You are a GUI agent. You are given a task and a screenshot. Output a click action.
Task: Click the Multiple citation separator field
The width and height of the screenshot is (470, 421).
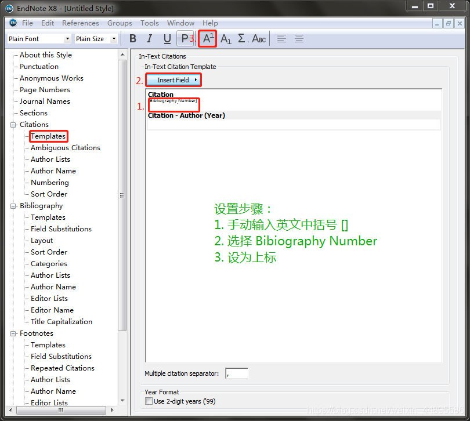tap(237, 373)
